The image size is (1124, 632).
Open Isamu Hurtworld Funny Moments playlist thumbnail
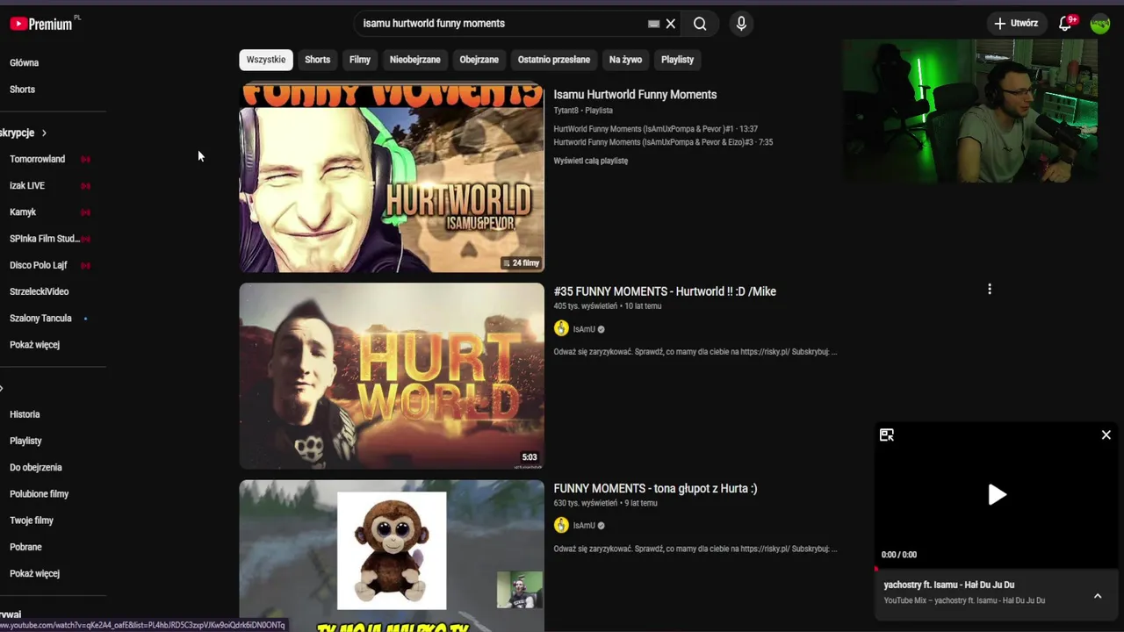[x=392, y=178]
